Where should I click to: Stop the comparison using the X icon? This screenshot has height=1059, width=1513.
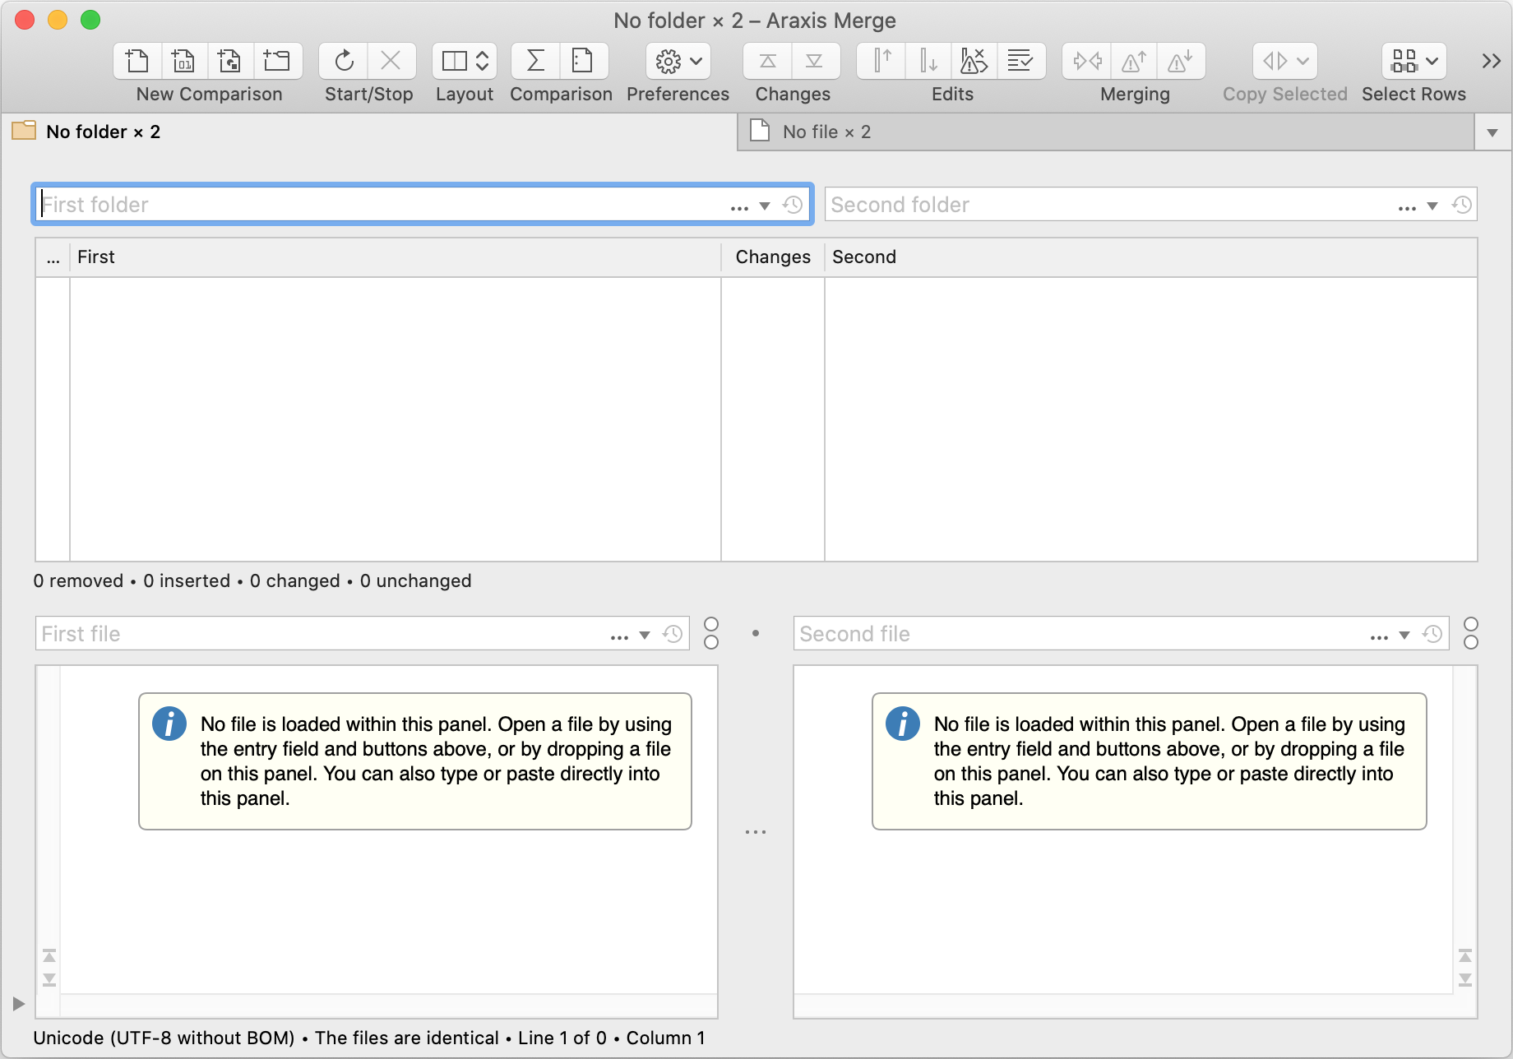391,61
